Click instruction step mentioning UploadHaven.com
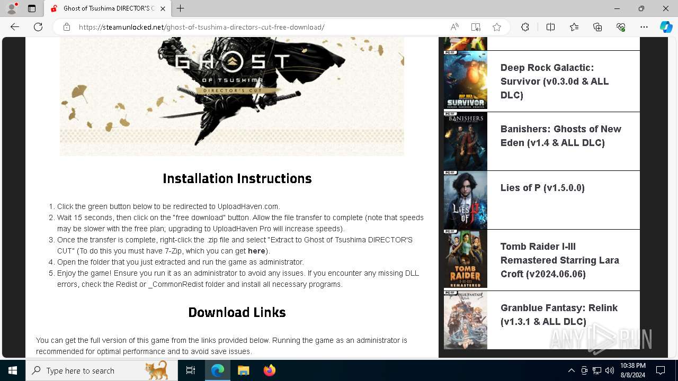This screenshot has width=678, height=381. [x=168, y=206]
